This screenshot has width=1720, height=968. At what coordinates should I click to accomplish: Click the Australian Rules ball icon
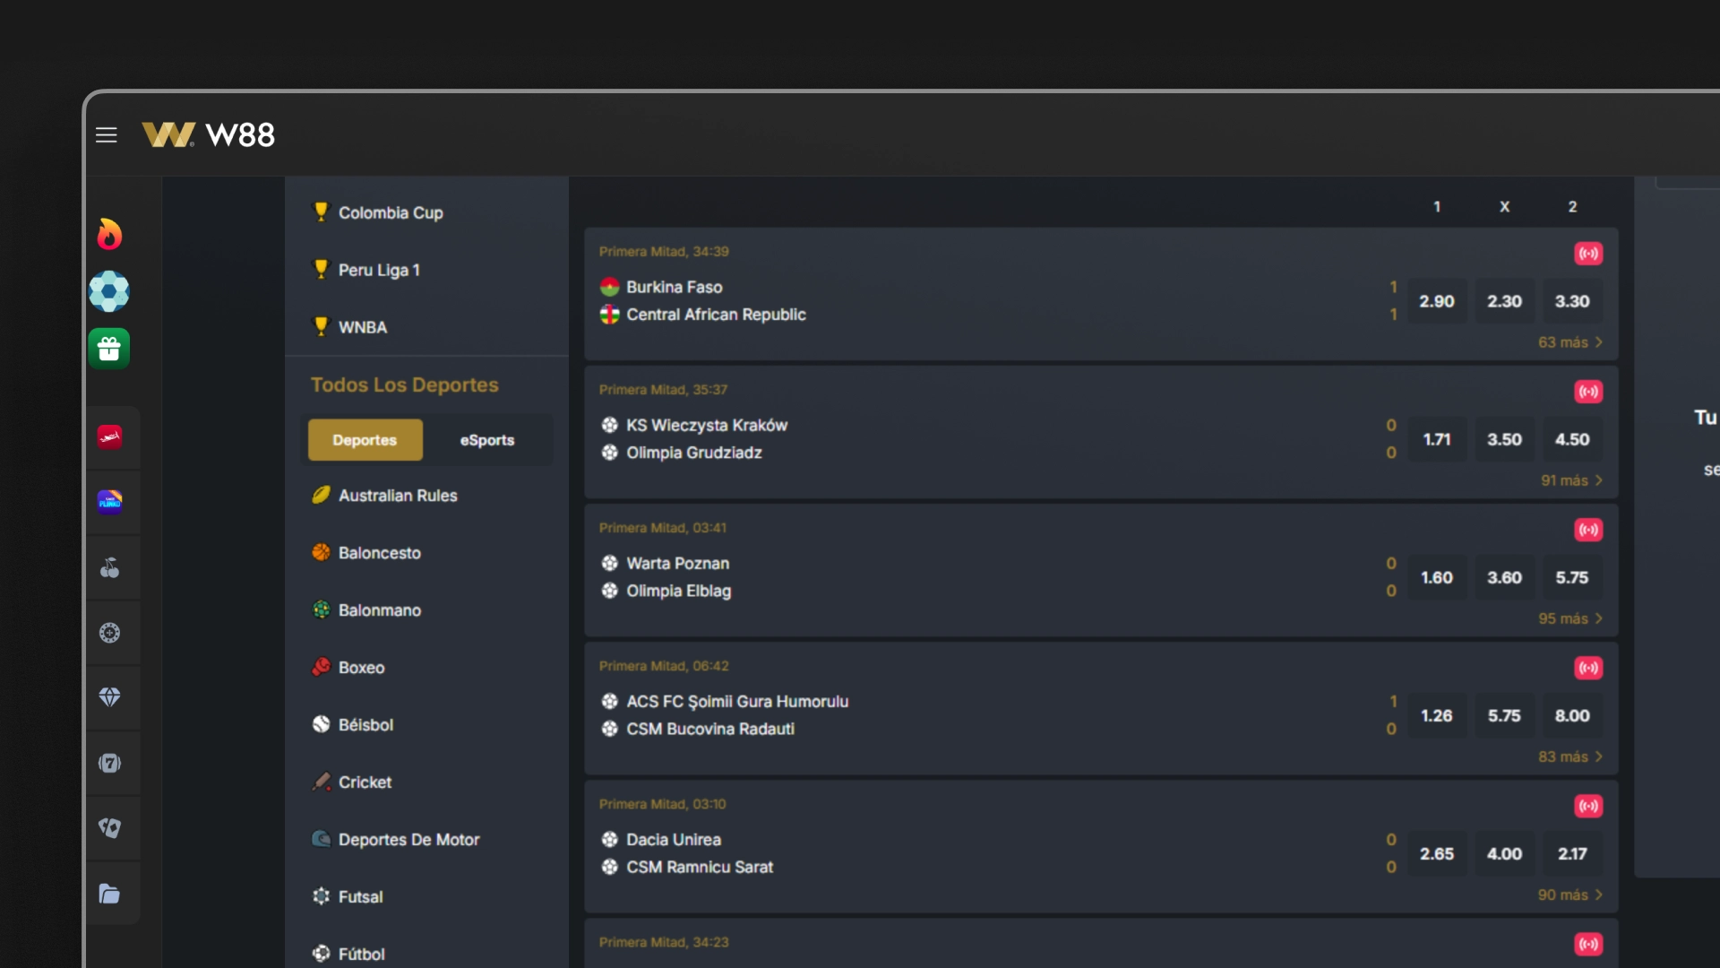321,495
